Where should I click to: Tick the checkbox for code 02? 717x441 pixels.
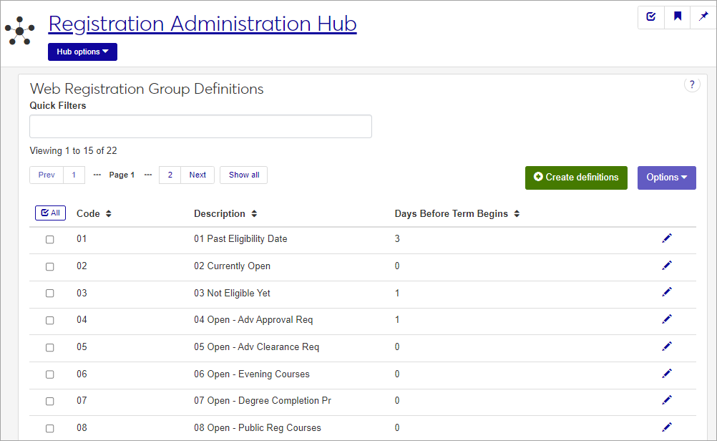(50, 266)
